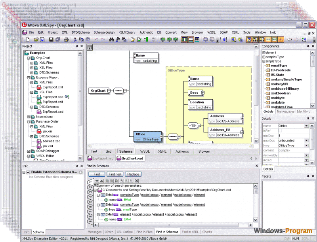
Task: Click the schema diagram vertical scrollbar thumb
Action: [256, 81]
